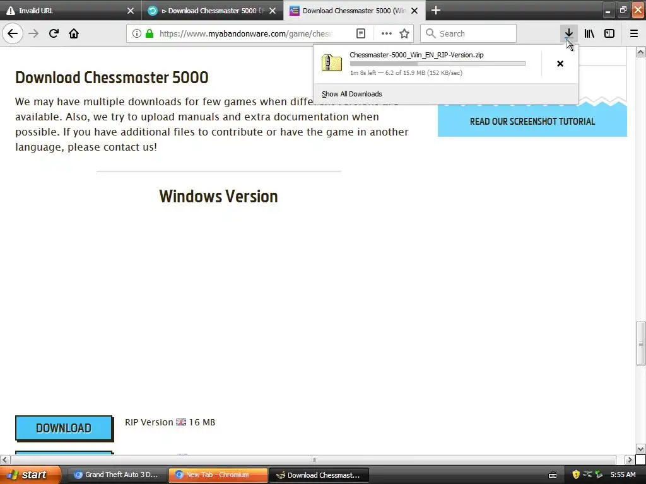The image size is (646, 484).
Task: Click the keyboard icon in system tray
Action: [553, 475]
